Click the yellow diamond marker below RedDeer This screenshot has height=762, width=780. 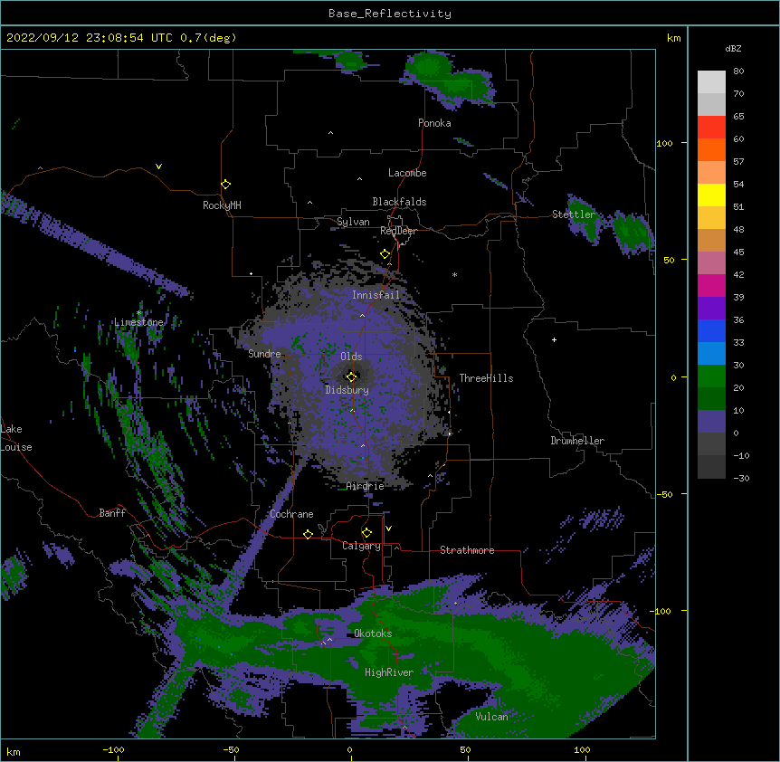click(385, 253)
